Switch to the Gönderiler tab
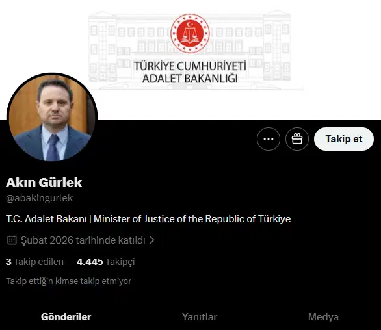The height and width of the screenshot is (330, 381). 66,317
